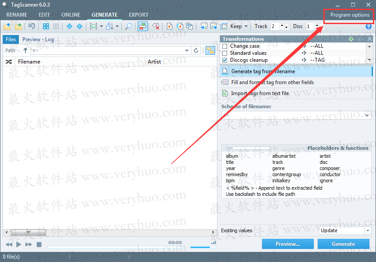Click the blue move down arrow icon
This screenshot has width=376, height=262.
pos(69,26)
